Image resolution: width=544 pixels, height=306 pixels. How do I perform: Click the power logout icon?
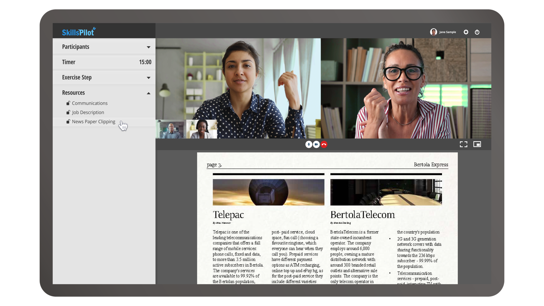(477, 32)
